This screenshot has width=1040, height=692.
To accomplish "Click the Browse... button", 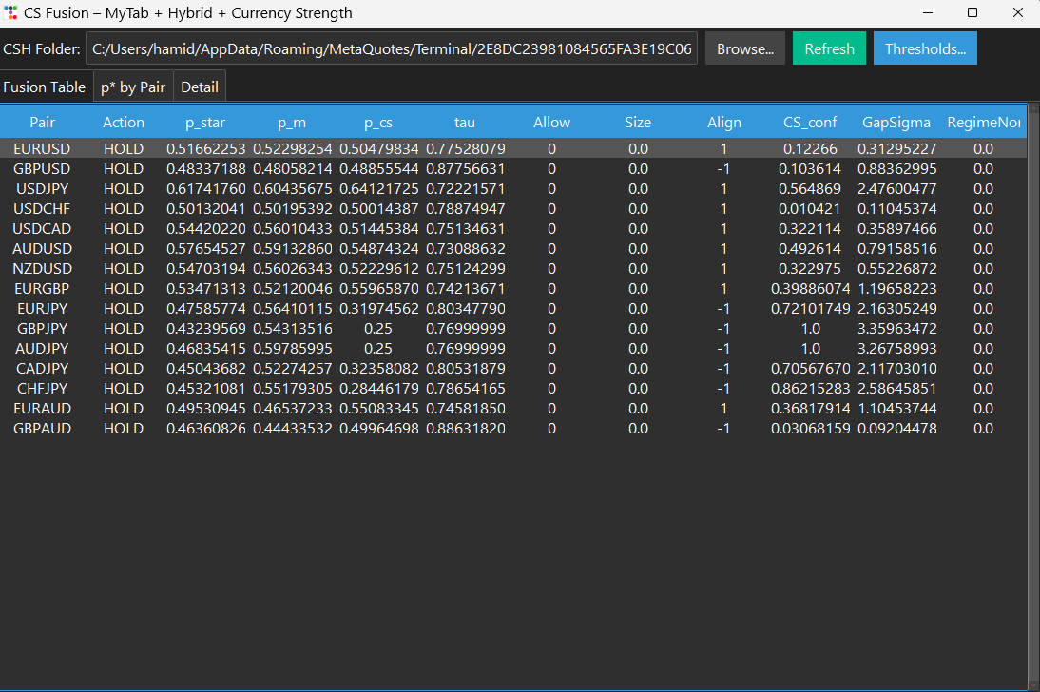I will click(745, 48).
